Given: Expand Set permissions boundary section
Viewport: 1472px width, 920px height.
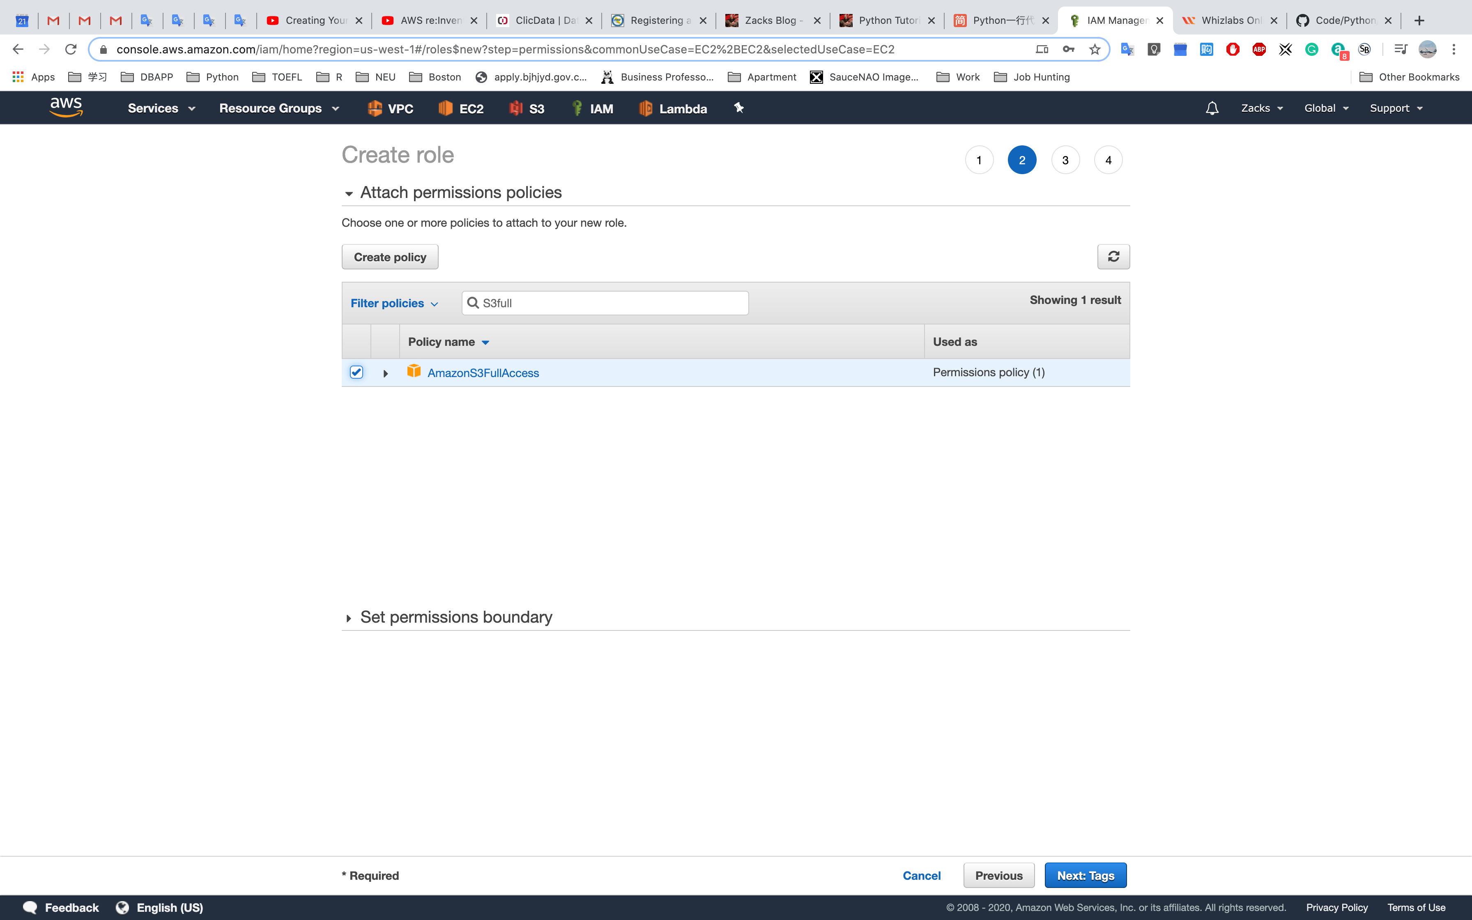Looking at the screenshot, I should coord(349,618).
